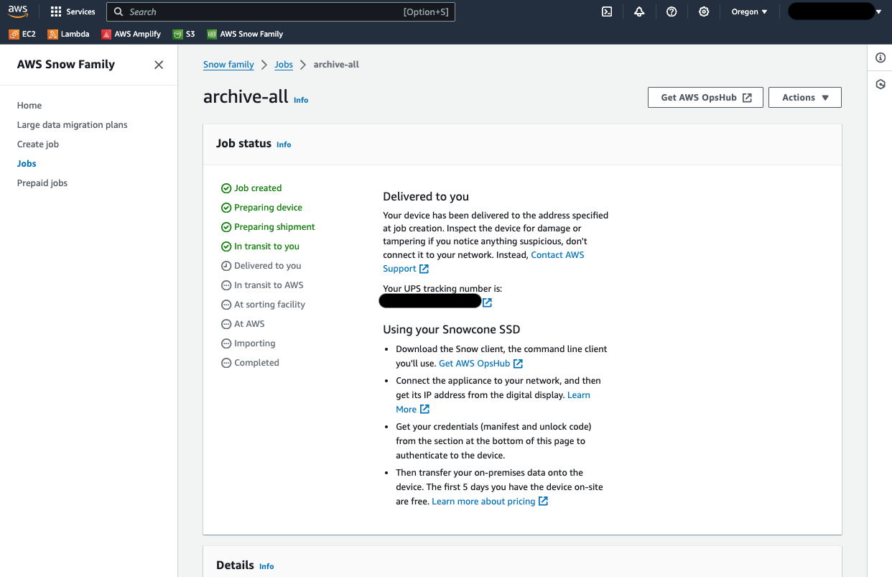
Task: Open Jobs in the sidebar
Action: [27, 164]
